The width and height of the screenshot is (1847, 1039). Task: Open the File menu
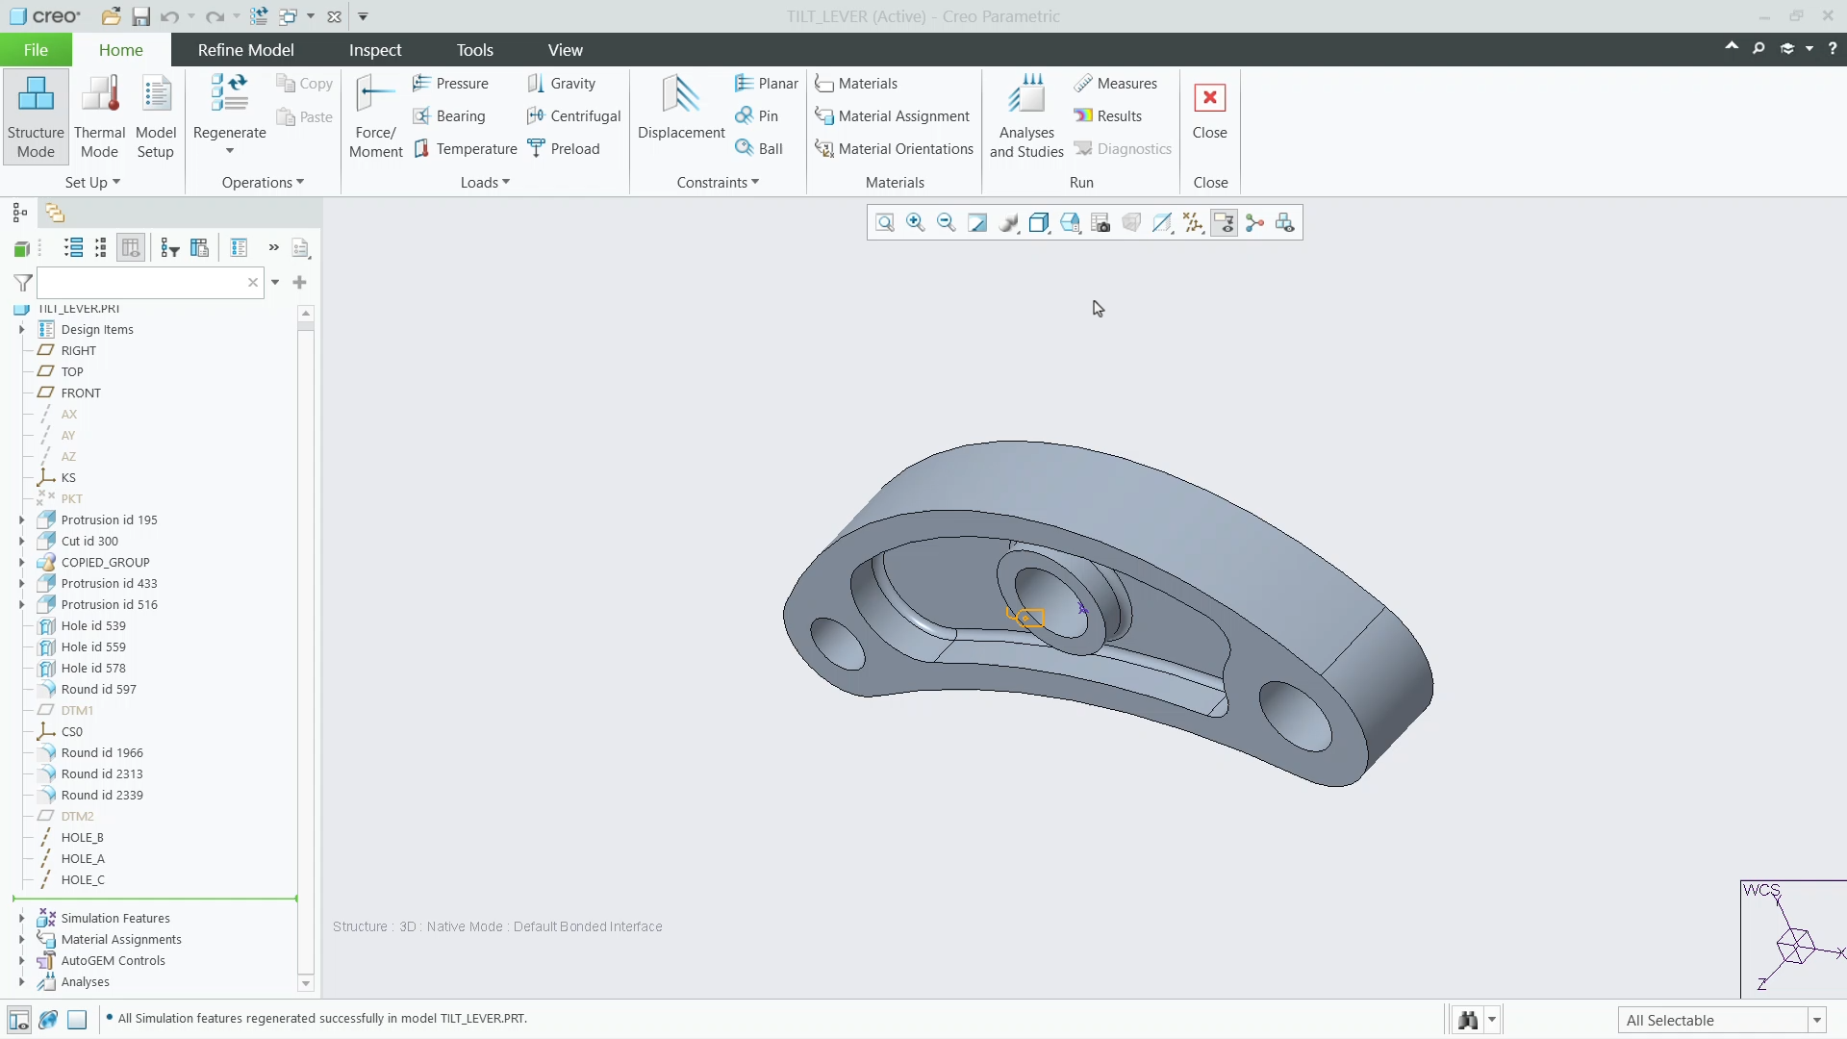pos(36,50)
